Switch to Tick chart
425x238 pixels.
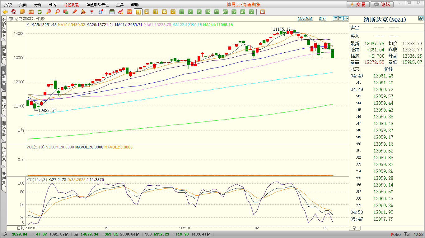(x=129, y=12)
